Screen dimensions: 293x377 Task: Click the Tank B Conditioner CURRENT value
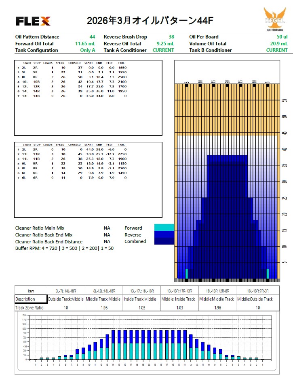pyautogui.click(x=277, y=50)
